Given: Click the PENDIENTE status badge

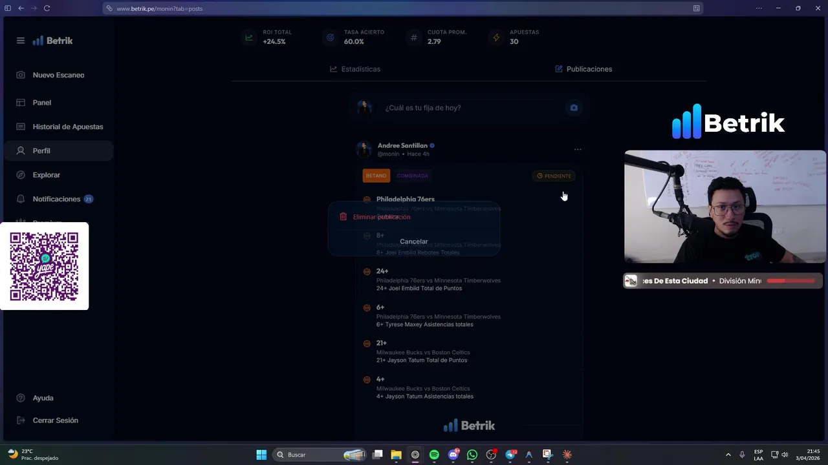Looking at the screenshot, I should pyautogui.click(x=554, y=176).
